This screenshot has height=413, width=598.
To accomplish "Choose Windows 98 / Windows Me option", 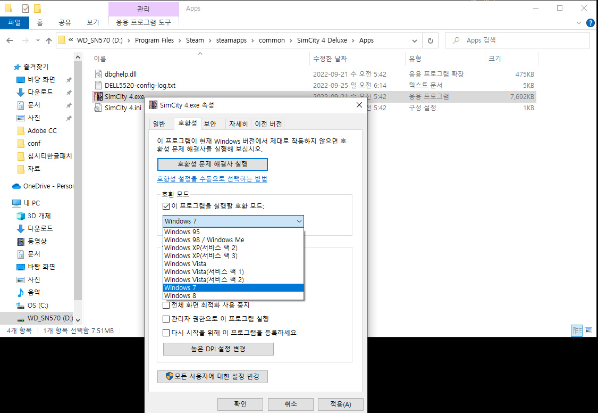I will coord(233,239).
